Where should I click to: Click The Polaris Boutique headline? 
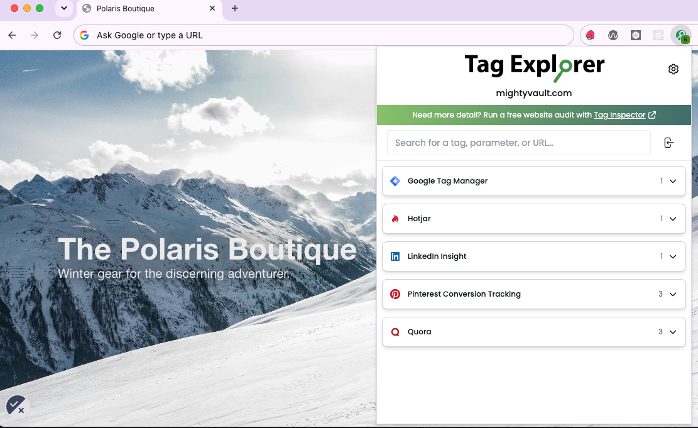click(x=207, y=248)
